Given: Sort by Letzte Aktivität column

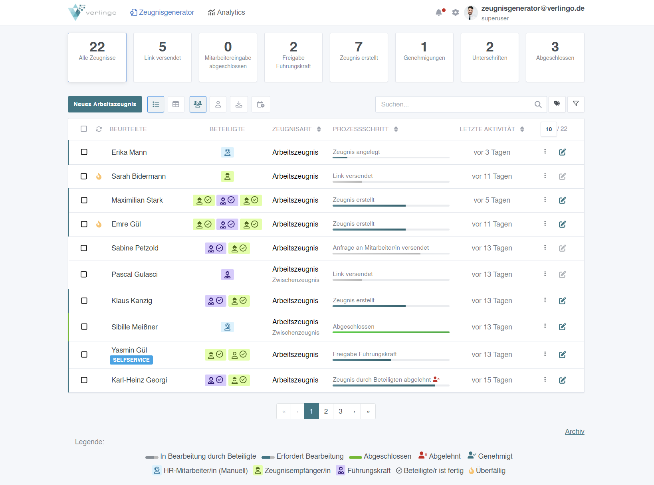Looking at the screenshot, I should (x=522, y=129).
